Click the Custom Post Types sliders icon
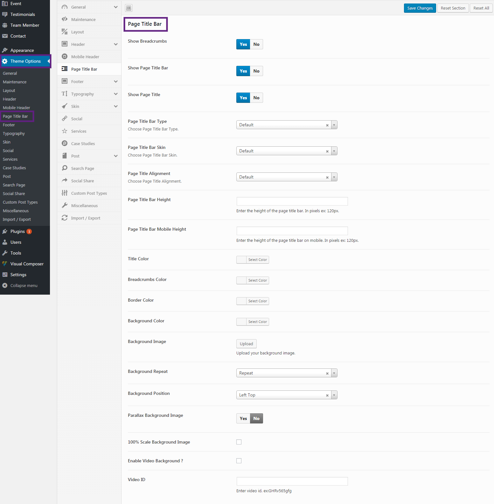 coord(65,193)
